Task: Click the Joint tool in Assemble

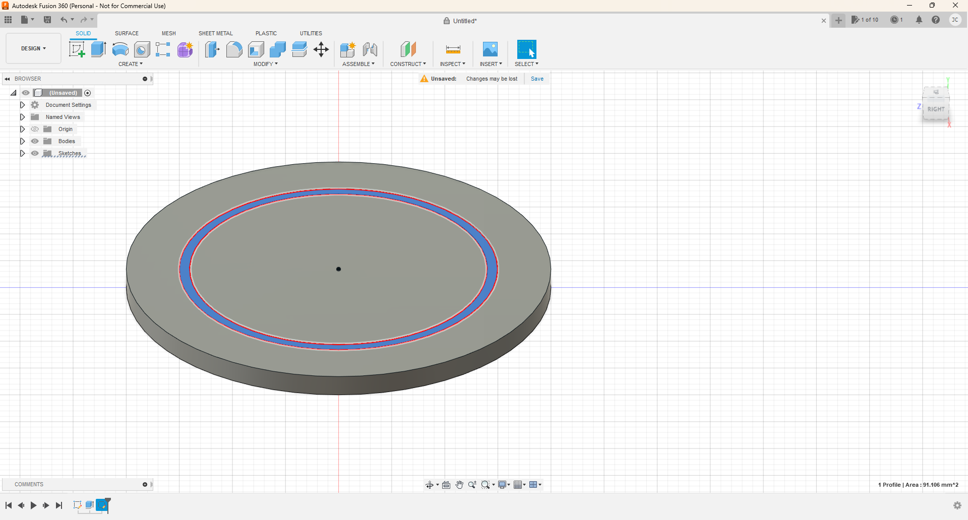Action: pos(370,49)
